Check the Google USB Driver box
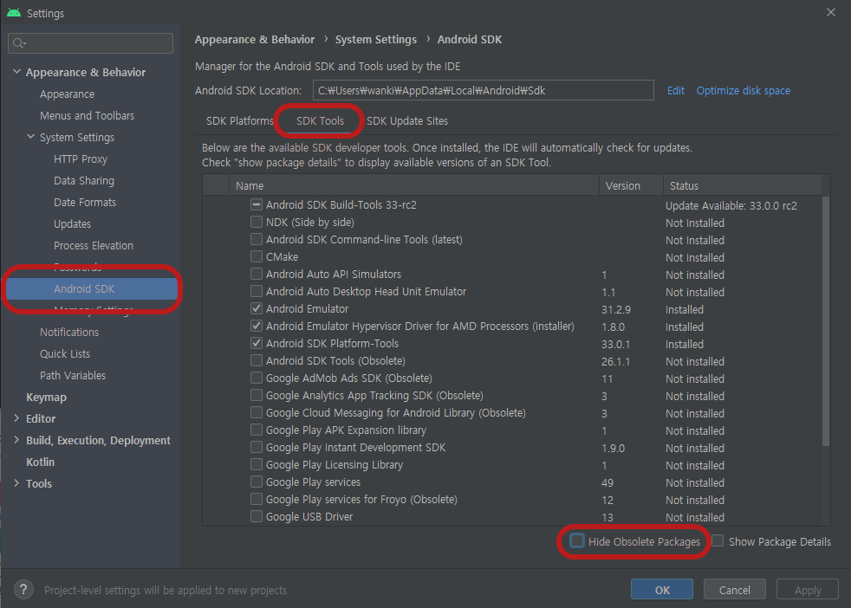Screen dimensions: 851x608 [257, 516]
